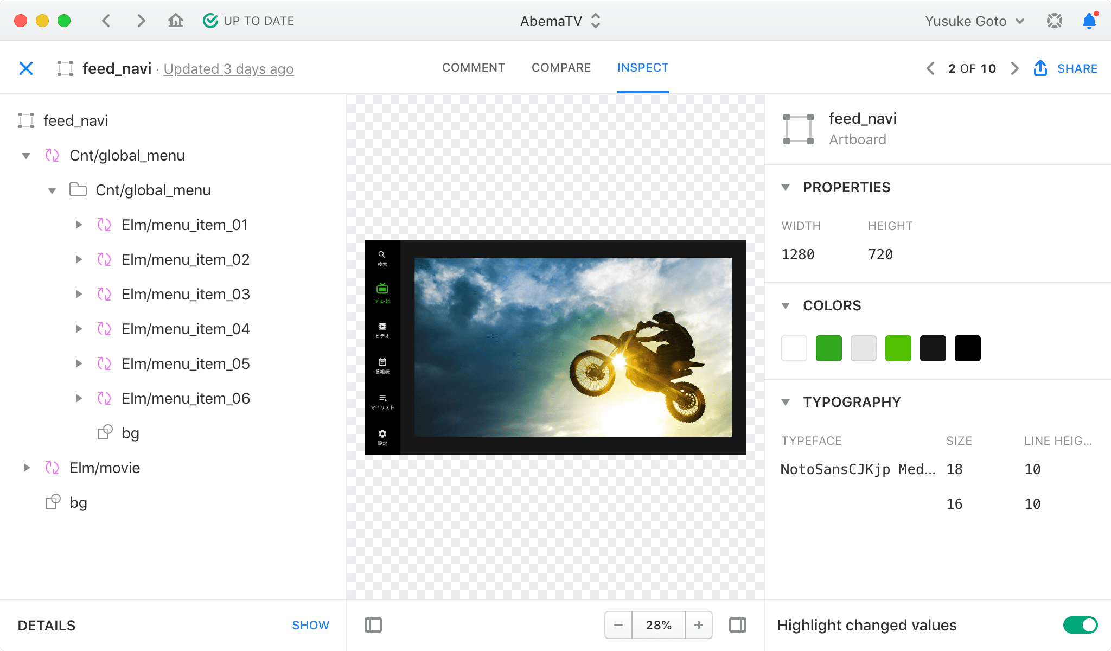1111x651 pixels.
Task: Click SHOW in the Details bar
Action: 310,625
